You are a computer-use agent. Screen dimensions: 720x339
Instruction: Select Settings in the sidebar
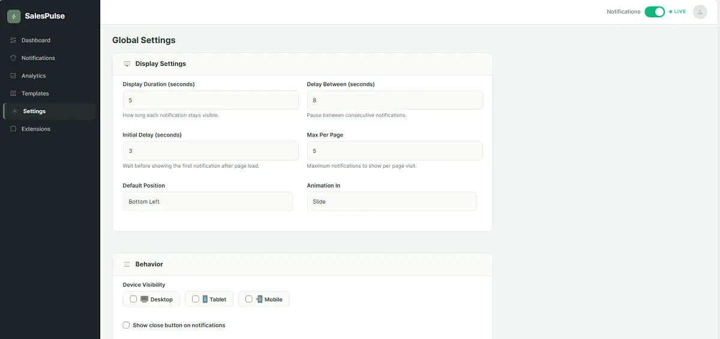click(x=50, y=111)
